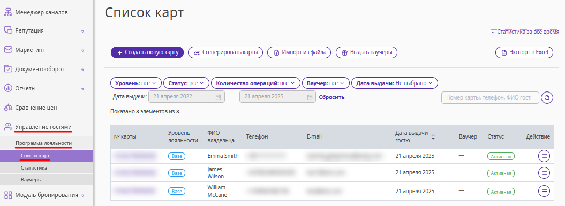Open the Уровень filter dropdown
565x206 pixels.
point(135,83)
